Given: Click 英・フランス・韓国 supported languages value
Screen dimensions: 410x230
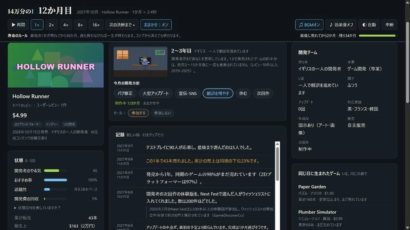Looking at the screenshot, I should 363,109.
